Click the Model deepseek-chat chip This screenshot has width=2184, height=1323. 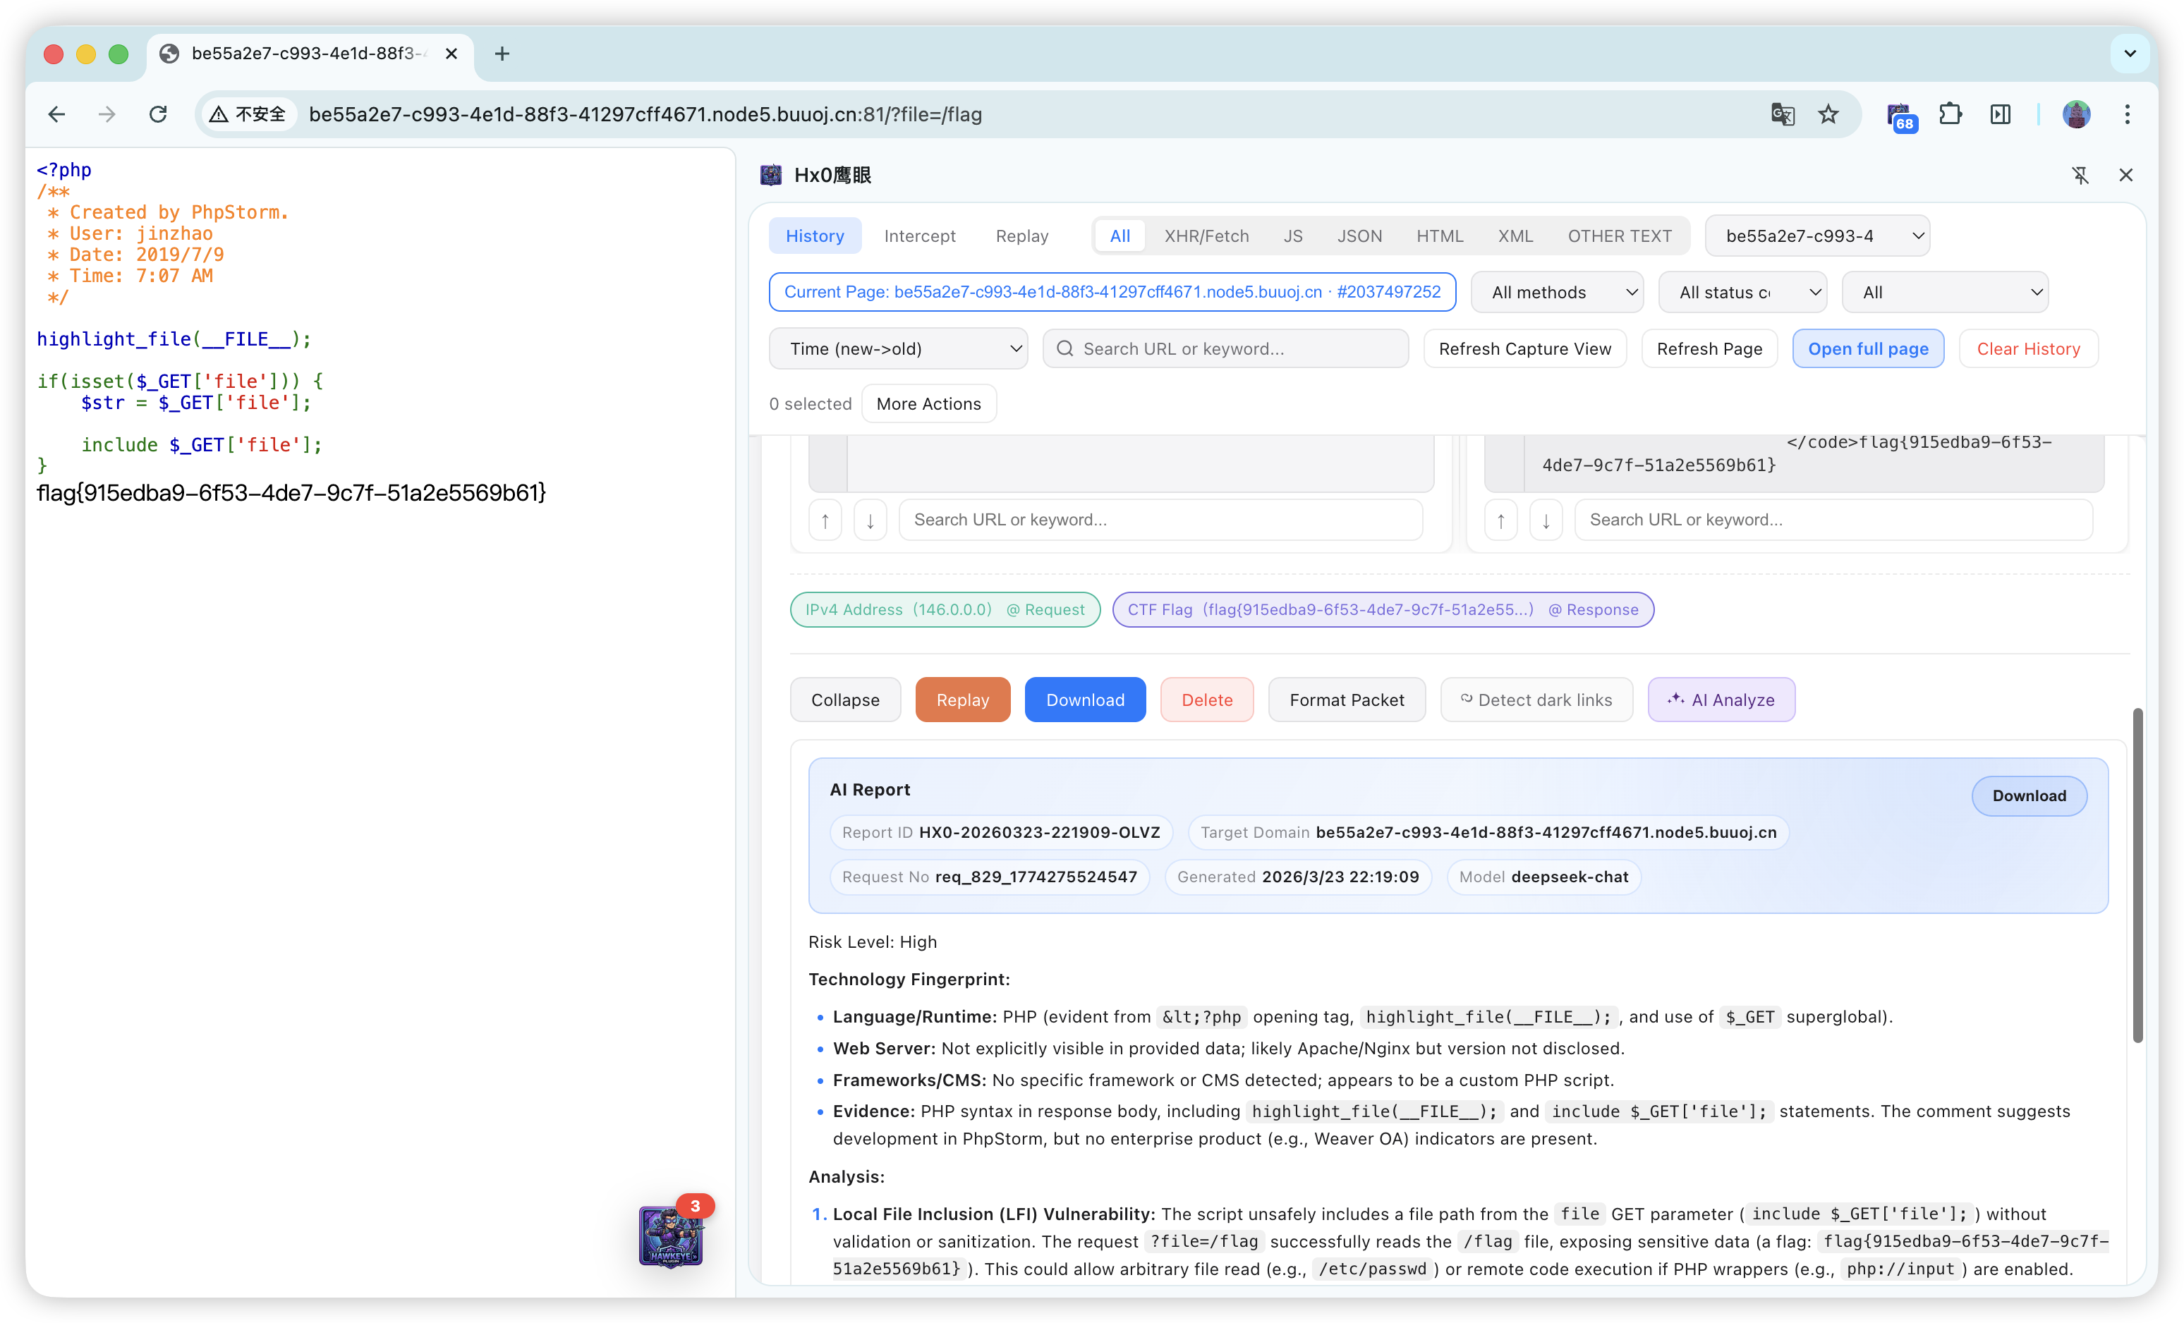pyautogui.click(x=1543, y=877)
